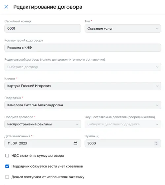Screen dimensions: 165x185
Task: Open the Распространение рекламы dropdown
Action: pyautogui.click(x=43, y=124)
